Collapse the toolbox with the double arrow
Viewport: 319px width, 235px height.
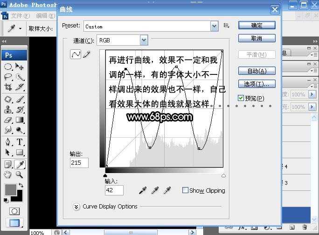(x=4, y=41)
